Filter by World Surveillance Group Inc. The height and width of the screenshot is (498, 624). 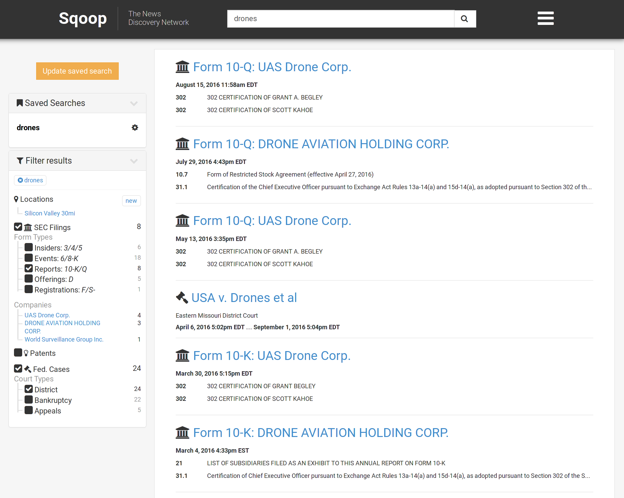pyautogui.click(x=64, y=339)
